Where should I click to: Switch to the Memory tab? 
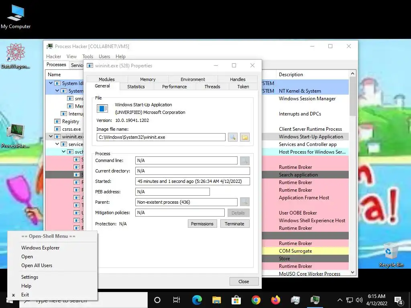click(148, 79)
